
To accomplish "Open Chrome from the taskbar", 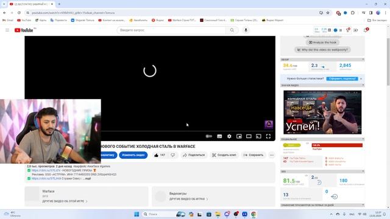I will (253, 214).
